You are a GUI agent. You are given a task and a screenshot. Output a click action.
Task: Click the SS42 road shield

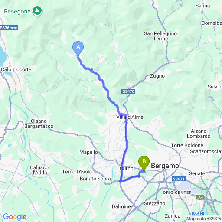tap(198, 214)
